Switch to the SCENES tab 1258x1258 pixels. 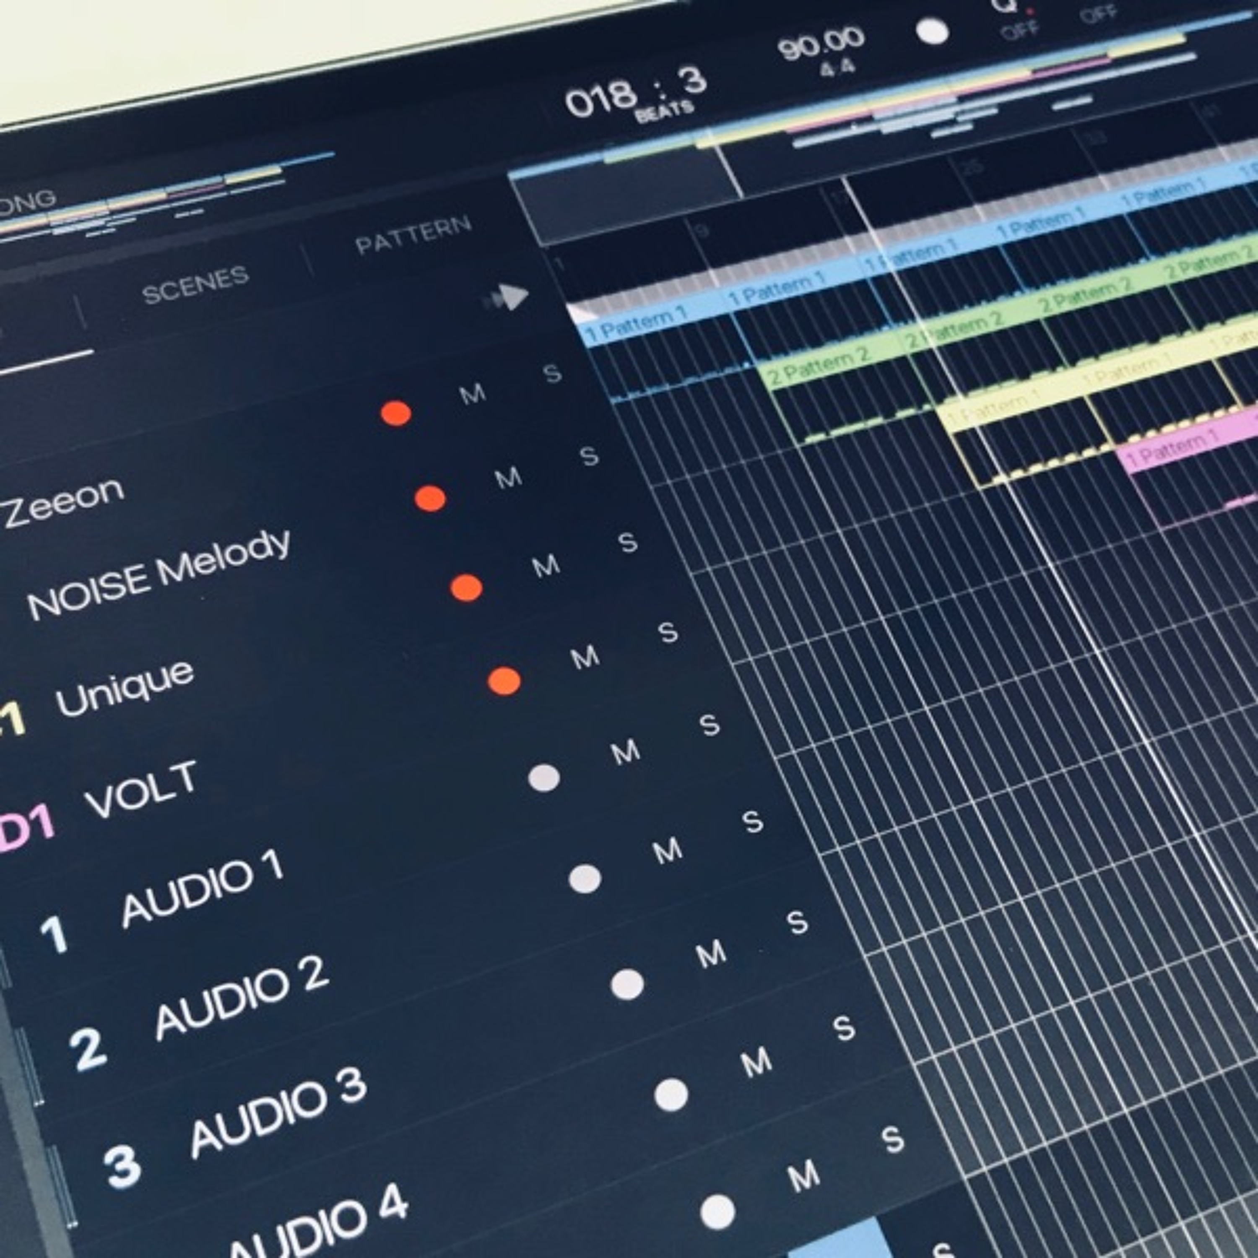pyautogui.click(x=196, y=285)
